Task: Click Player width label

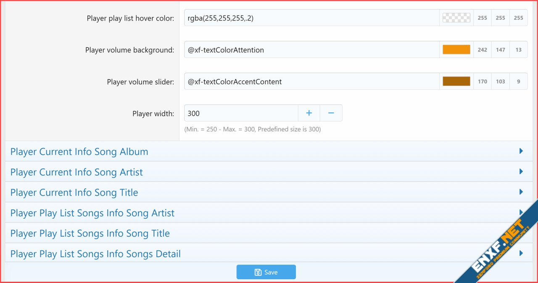Action: click(x=153, y=114)
